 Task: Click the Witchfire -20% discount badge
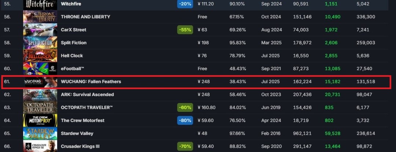tap(185, 4)
